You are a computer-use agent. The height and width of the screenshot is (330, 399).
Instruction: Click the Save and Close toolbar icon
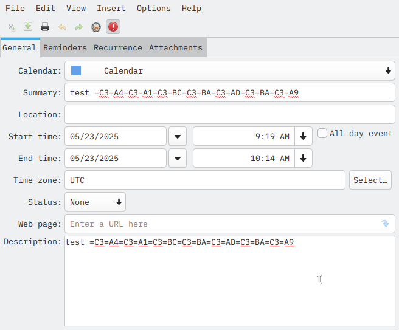coord(12,27)
